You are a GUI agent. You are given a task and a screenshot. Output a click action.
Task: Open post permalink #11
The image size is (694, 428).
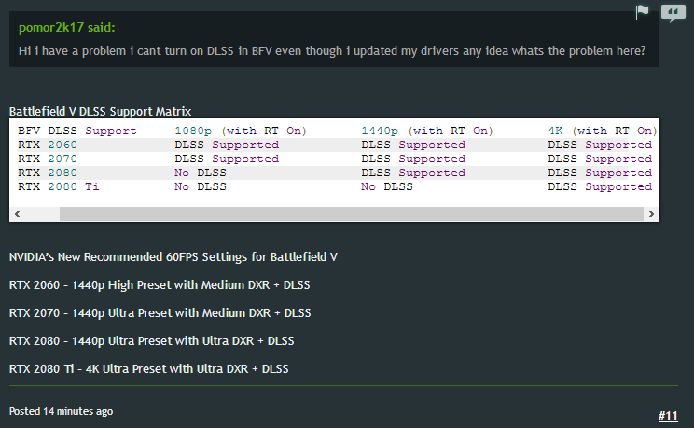pos(668,416)
